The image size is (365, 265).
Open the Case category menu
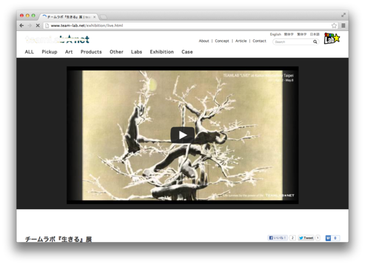coord(187,52)
